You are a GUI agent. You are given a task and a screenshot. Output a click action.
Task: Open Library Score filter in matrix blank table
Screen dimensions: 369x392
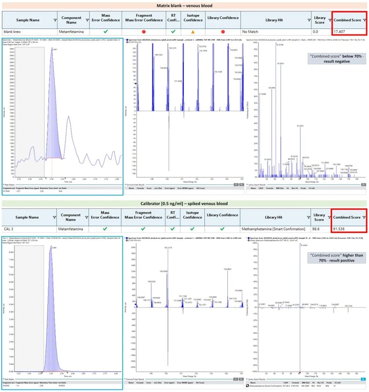[330, 20]
